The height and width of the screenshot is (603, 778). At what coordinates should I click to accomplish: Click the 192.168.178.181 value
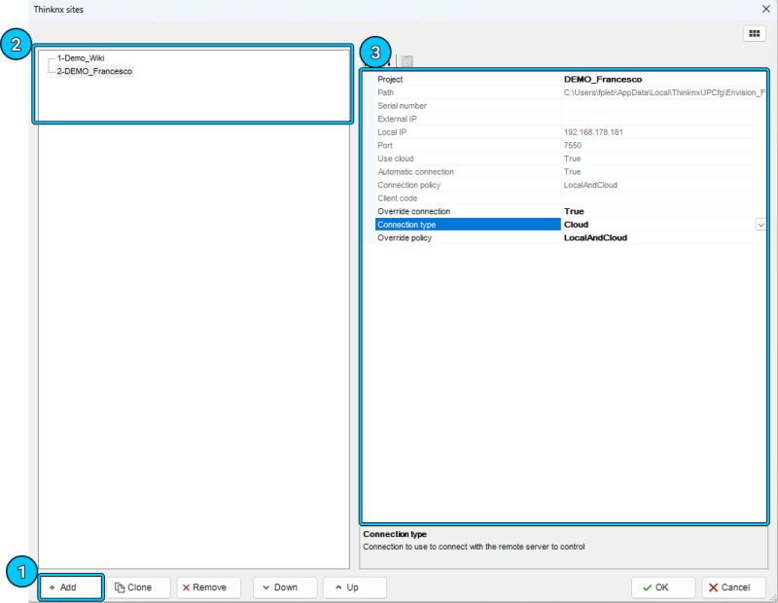pyautogui.click(x=593, y=132)
